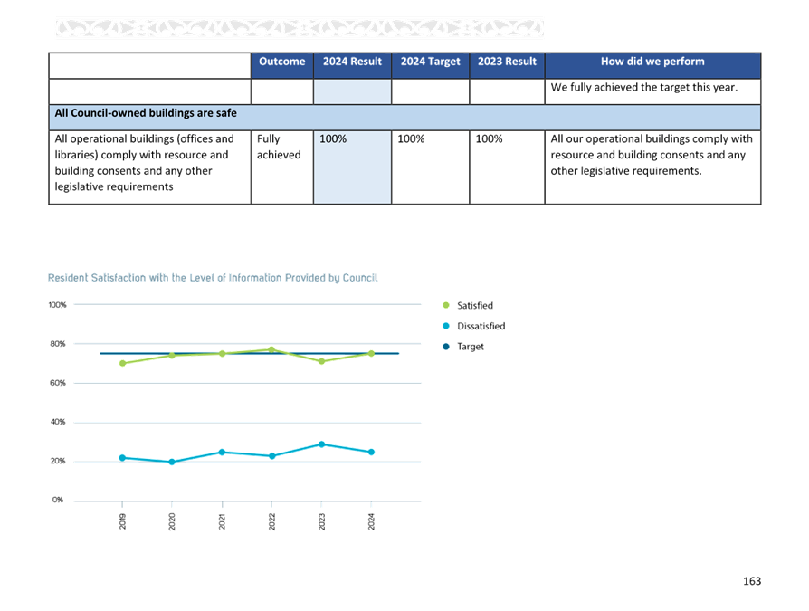809x611 pixels.
Task: Click the 2019 Dissatisfied data point
Action: pyautogui.click(x=122, y=458)
